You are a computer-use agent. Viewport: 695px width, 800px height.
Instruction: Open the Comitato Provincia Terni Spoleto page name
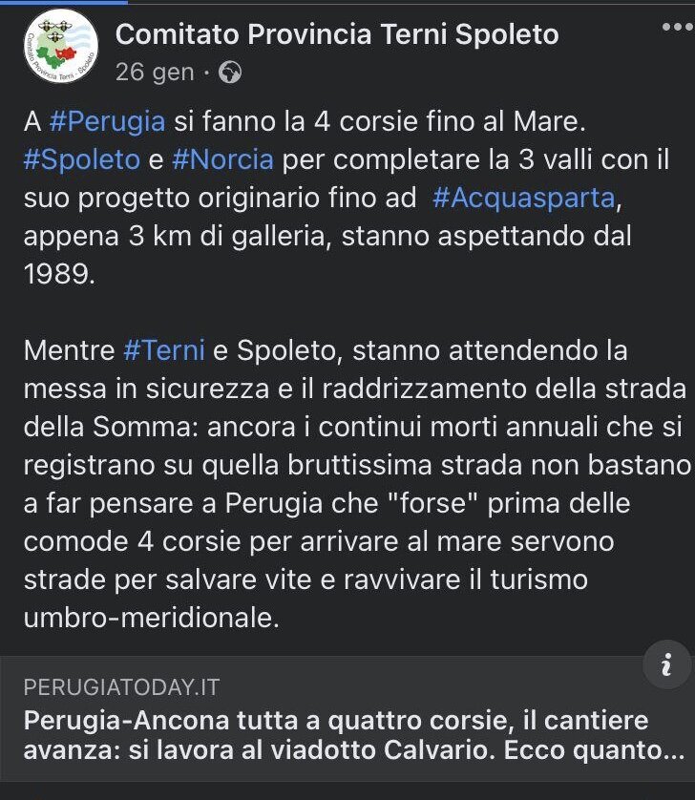point(337,34)
